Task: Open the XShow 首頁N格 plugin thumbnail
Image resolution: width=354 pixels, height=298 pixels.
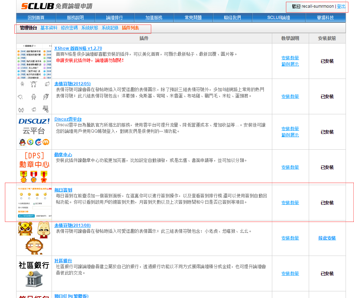Action: (34, 61)
